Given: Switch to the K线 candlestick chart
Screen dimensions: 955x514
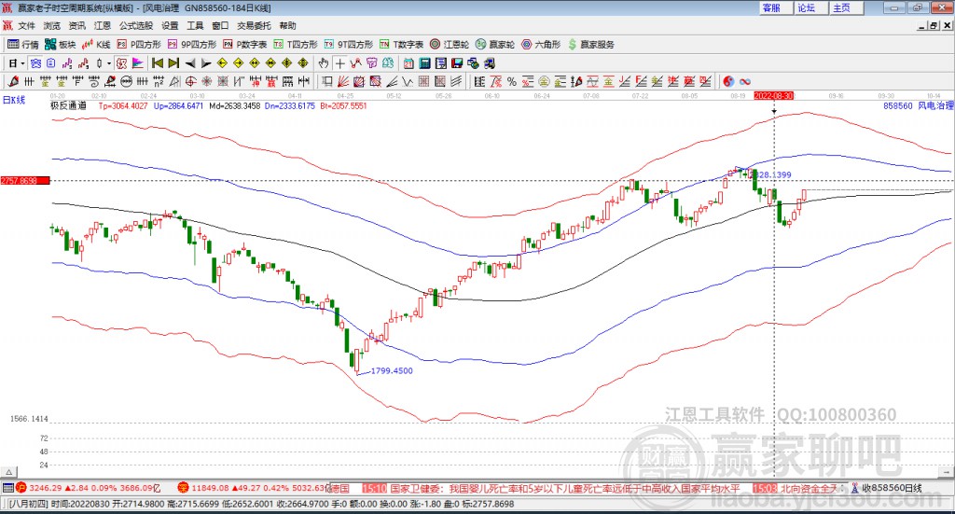Looking at the screenshot, I should (96, 45).
